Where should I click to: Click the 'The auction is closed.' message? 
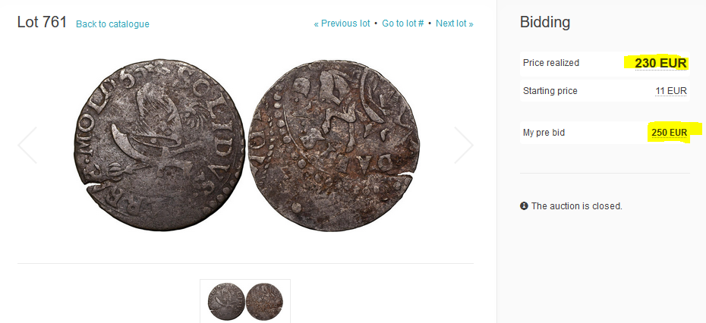click(577, 206)
